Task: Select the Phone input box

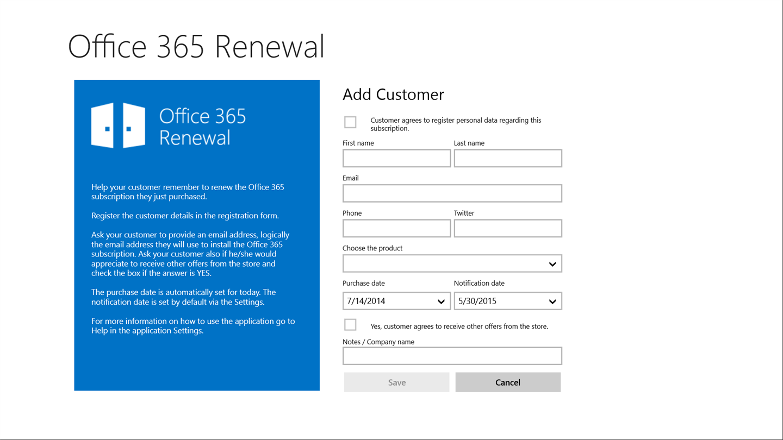Action: coord(396,229)
